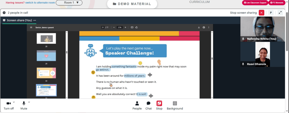
Task: Expand camera options chevron
Action: click(x=14, y=102)
